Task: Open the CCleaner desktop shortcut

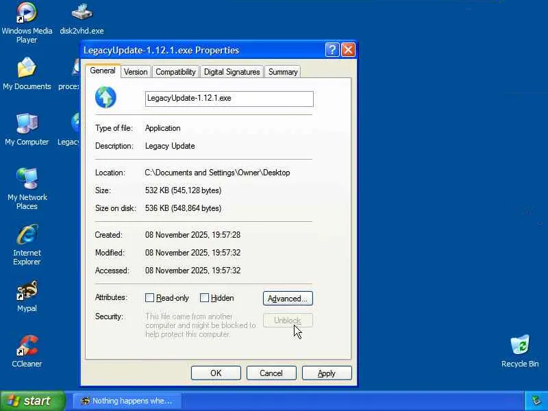Action: click(27, 351)
